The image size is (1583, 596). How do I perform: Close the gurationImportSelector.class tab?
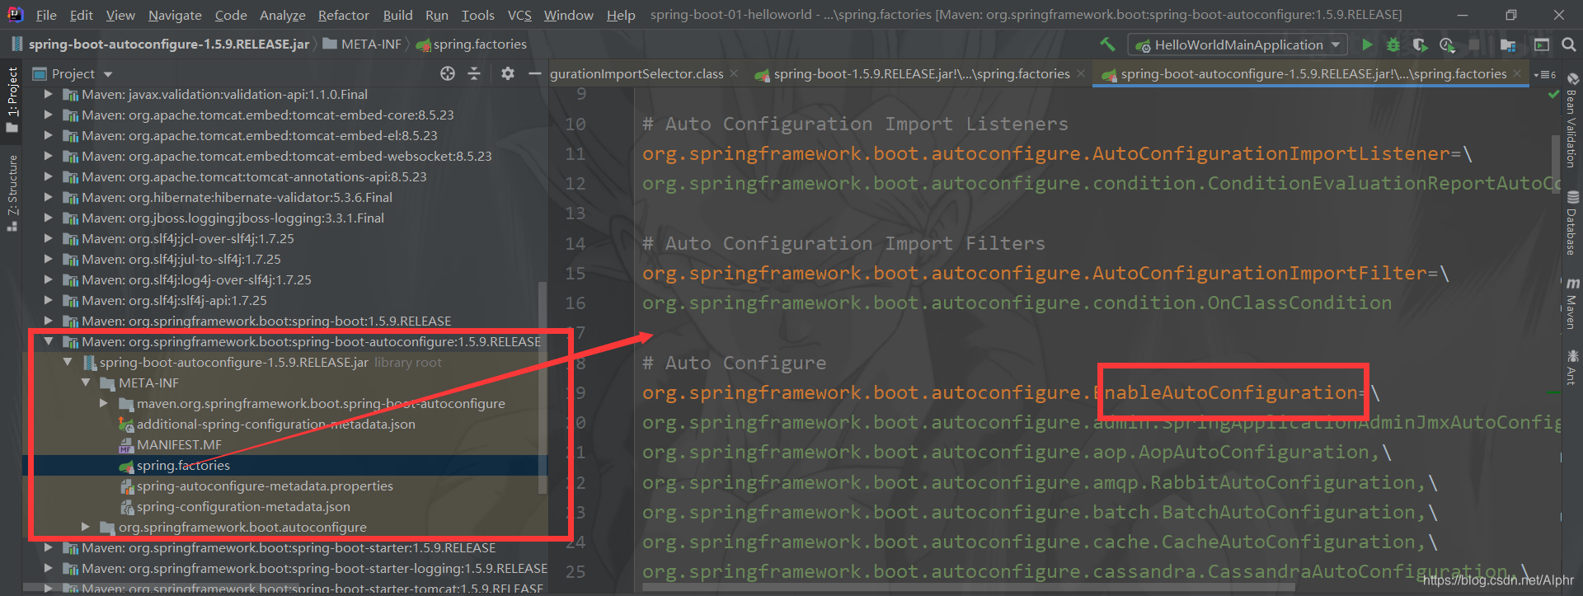[x=734, y=73]
